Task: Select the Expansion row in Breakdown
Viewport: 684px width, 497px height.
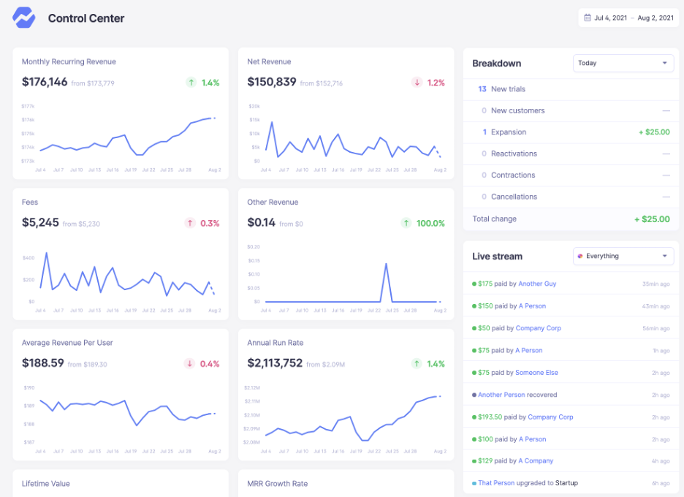Action: click(x=570, y=132)
